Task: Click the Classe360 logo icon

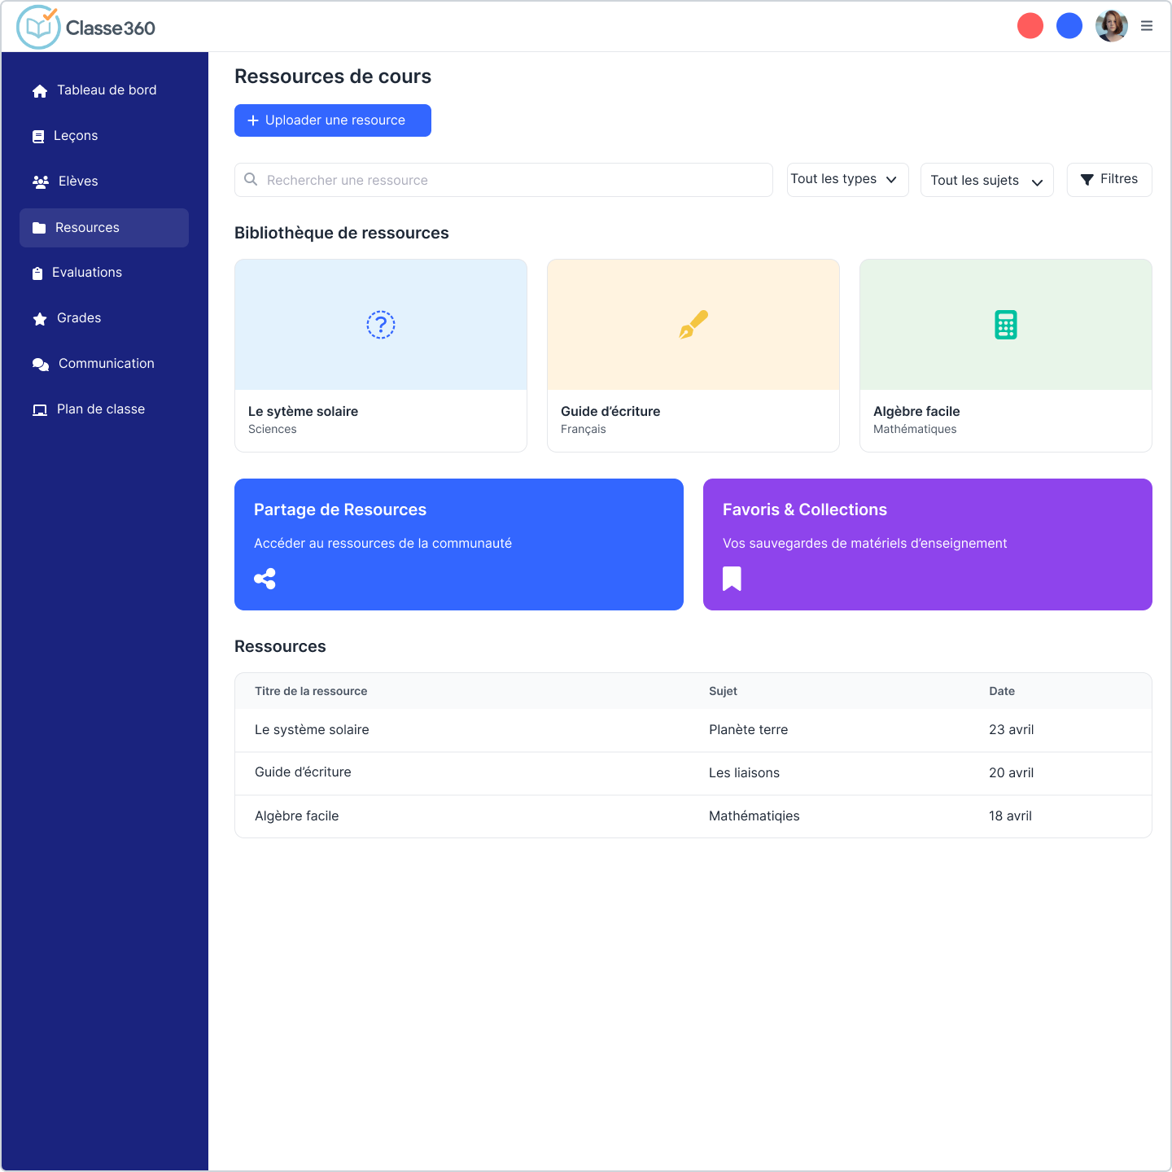Action: point(38,27)
